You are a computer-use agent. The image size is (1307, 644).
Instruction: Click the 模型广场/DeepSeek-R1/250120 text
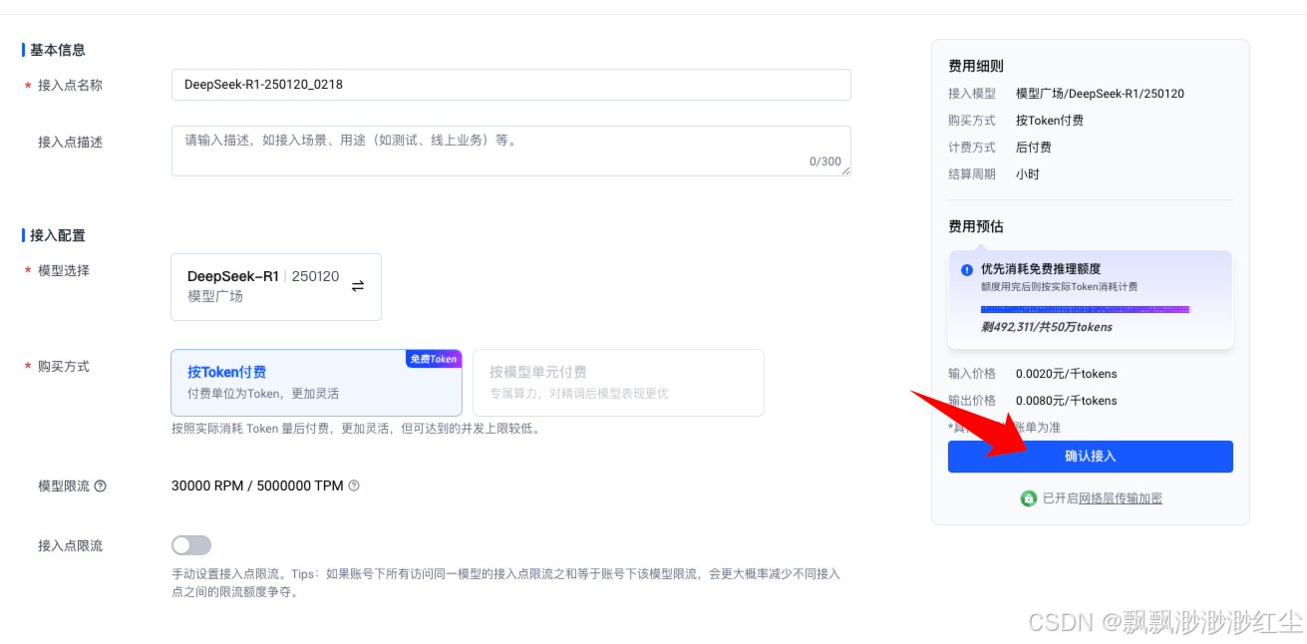(1100, 94)
